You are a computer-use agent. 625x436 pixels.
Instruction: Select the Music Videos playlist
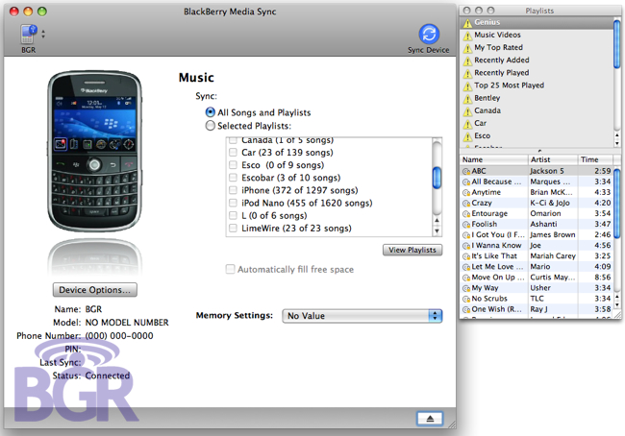point(537,35)
